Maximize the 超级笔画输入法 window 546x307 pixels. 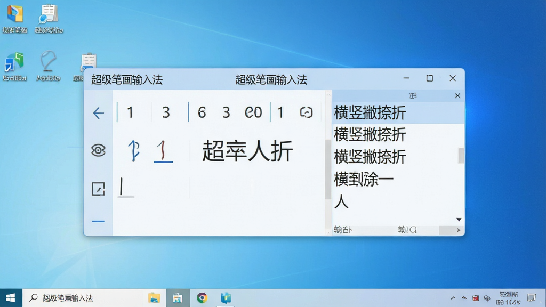tap(430, 78)
